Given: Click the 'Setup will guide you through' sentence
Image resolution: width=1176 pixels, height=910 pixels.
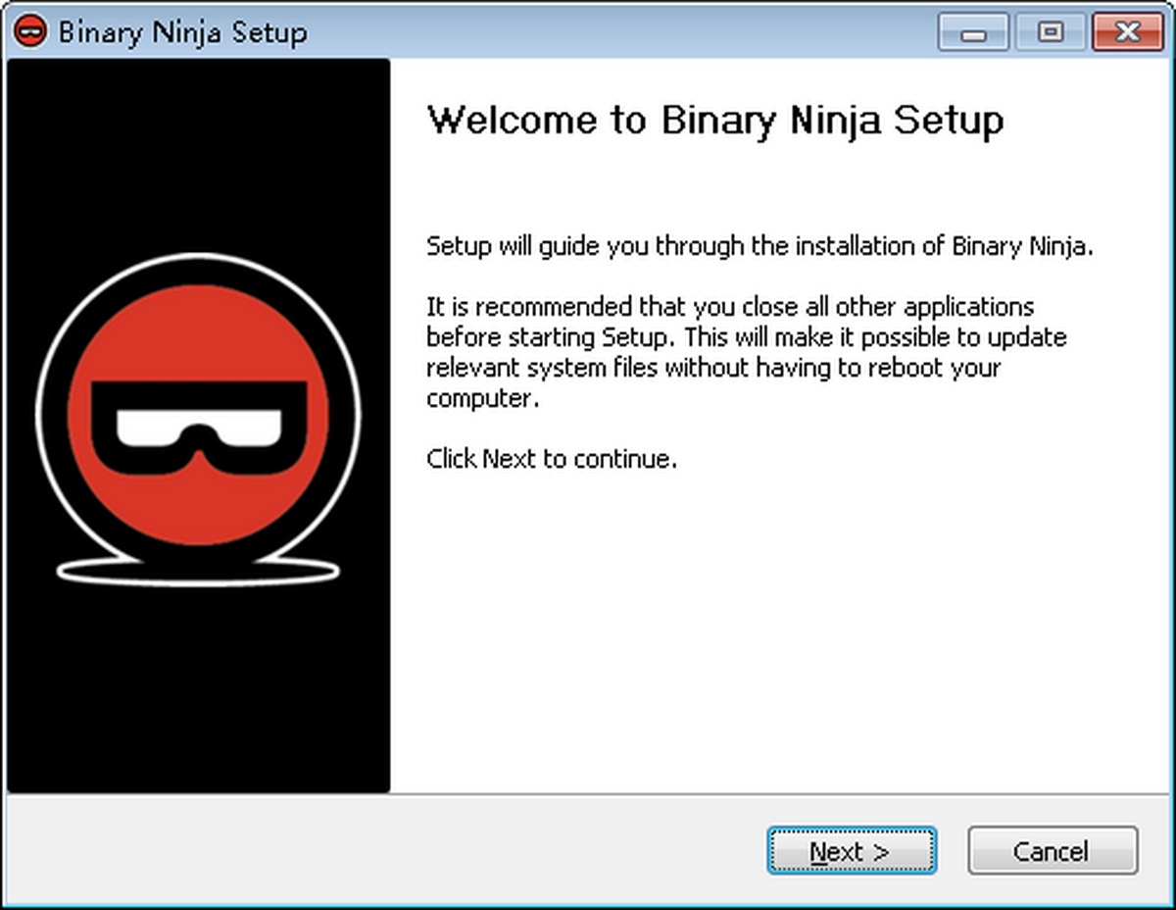Looking at the screenshot, I should click(x=759, y=246).
